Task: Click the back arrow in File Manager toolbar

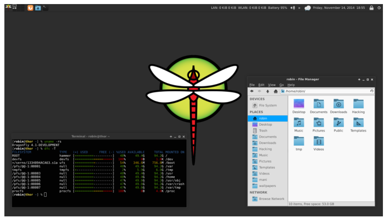Action: tap(252, 91)
